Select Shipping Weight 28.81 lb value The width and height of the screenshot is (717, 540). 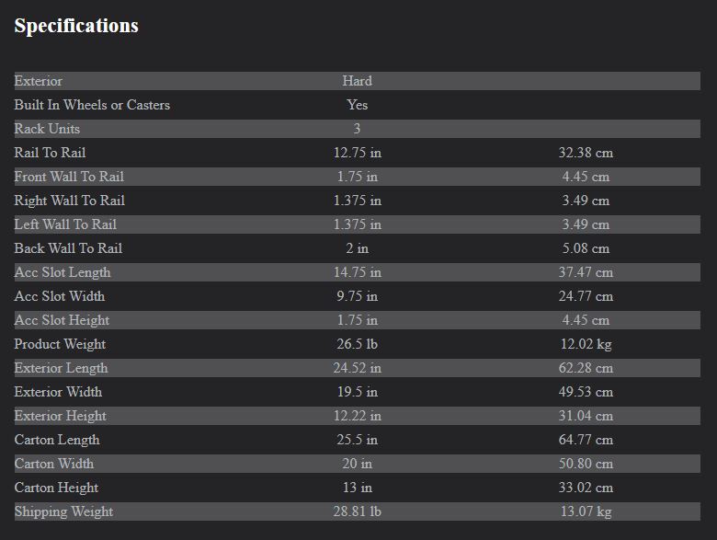click(x=358, y=511)
